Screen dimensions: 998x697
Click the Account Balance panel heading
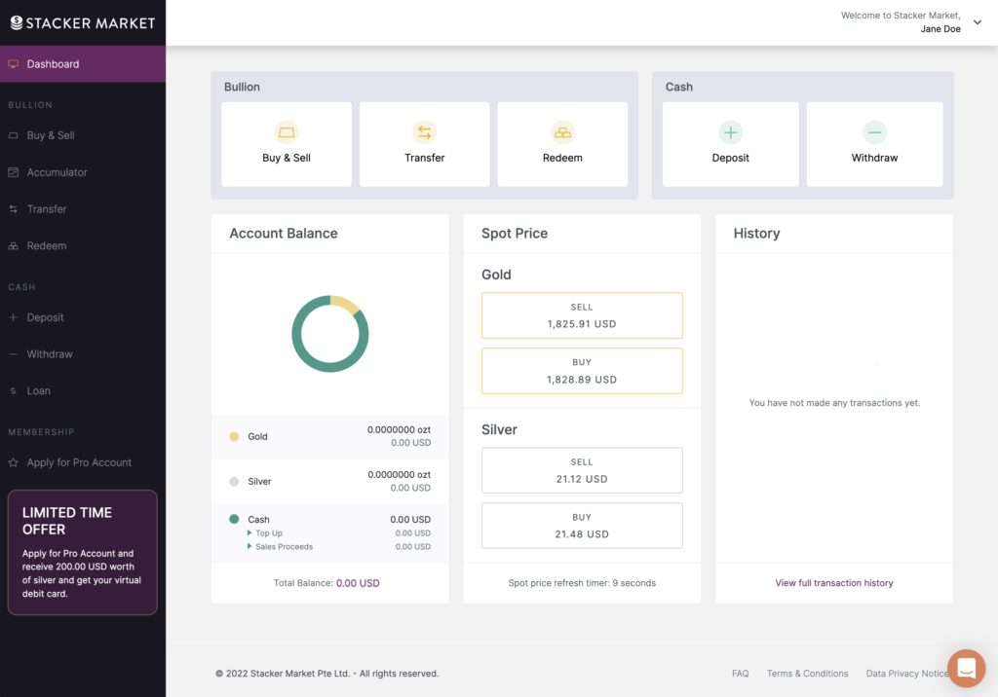click(284, 234)
